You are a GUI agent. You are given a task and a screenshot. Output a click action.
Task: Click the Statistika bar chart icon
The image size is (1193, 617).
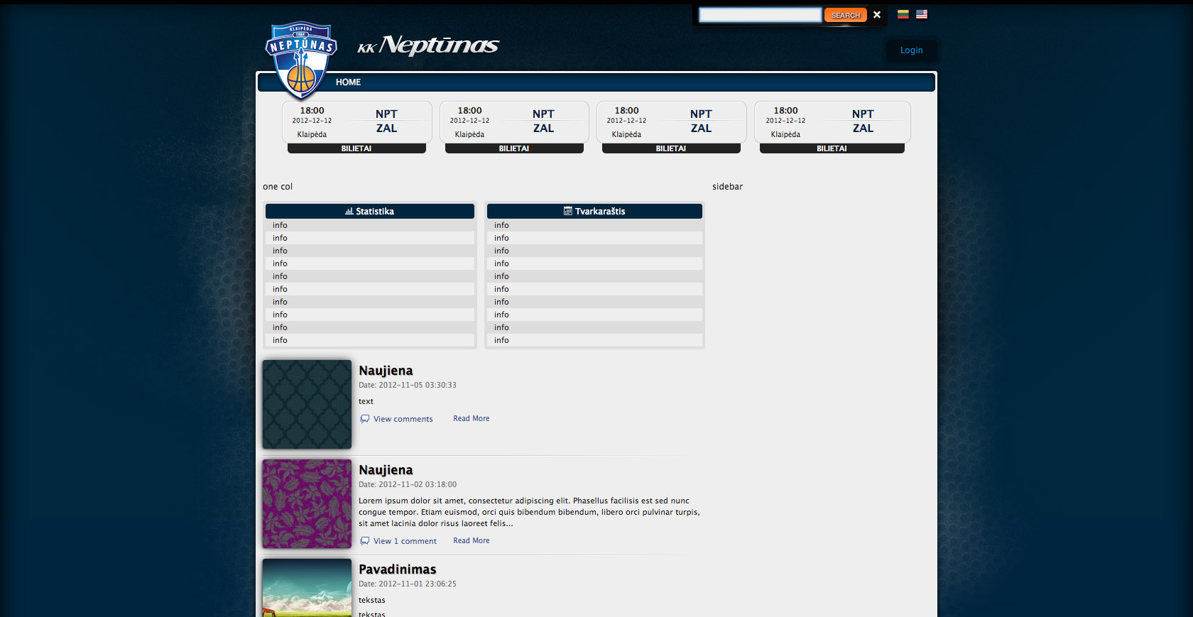349,212
